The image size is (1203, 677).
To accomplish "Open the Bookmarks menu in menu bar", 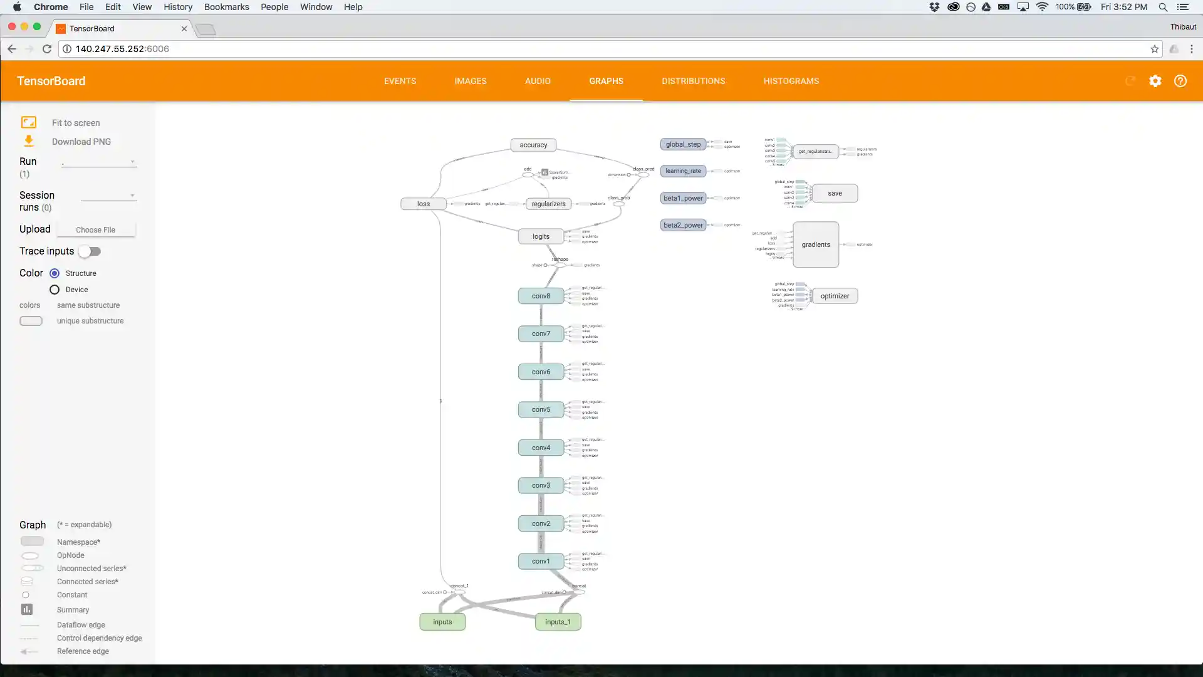I will point(226,7).
